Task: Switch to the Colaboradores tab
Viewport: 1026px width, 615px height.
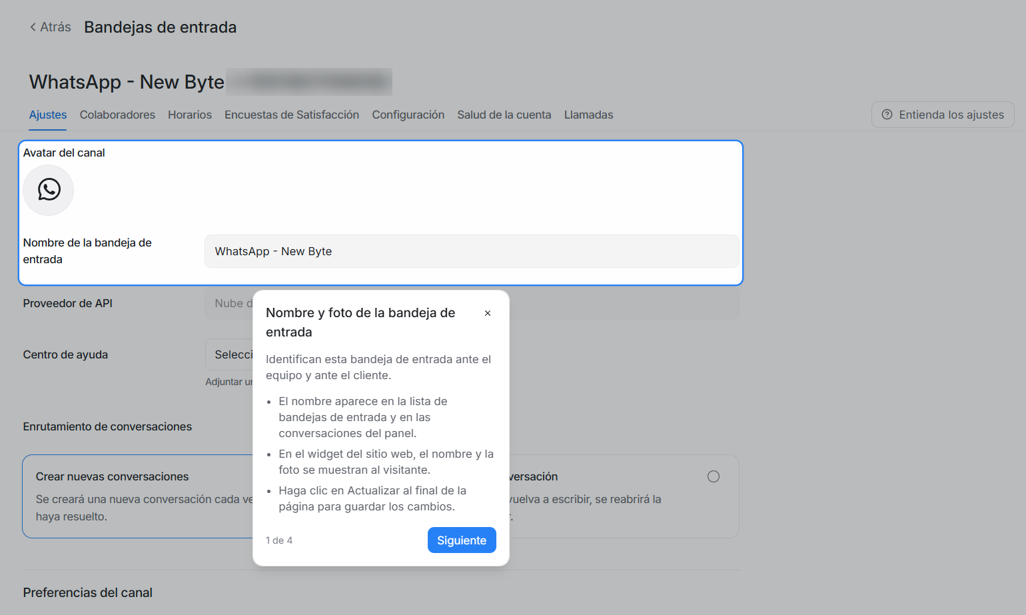Action: [117, 115]
